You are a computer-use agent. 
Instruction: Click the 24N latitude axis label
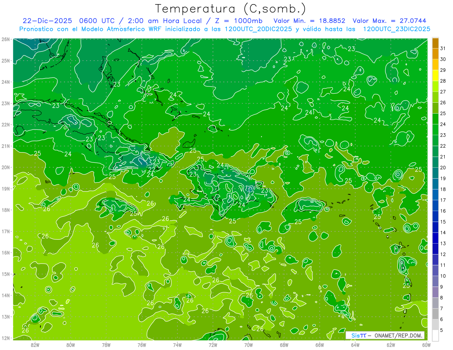pos(5,82)
